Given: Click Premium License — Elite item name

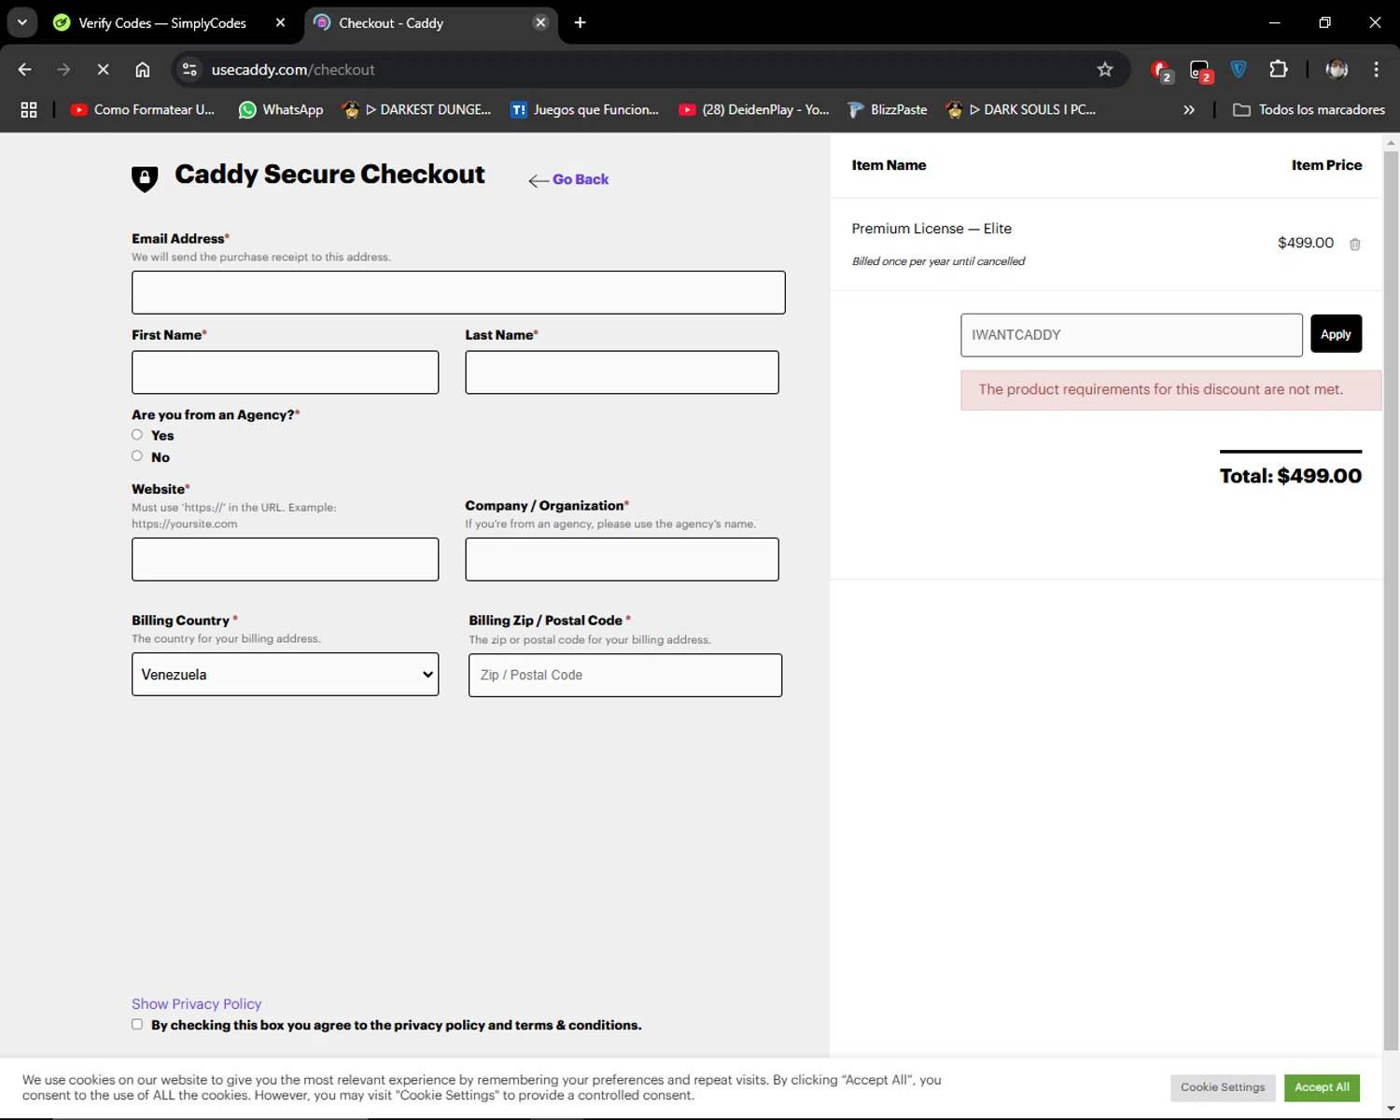Looking at the screenshot, I should point(931,229).
